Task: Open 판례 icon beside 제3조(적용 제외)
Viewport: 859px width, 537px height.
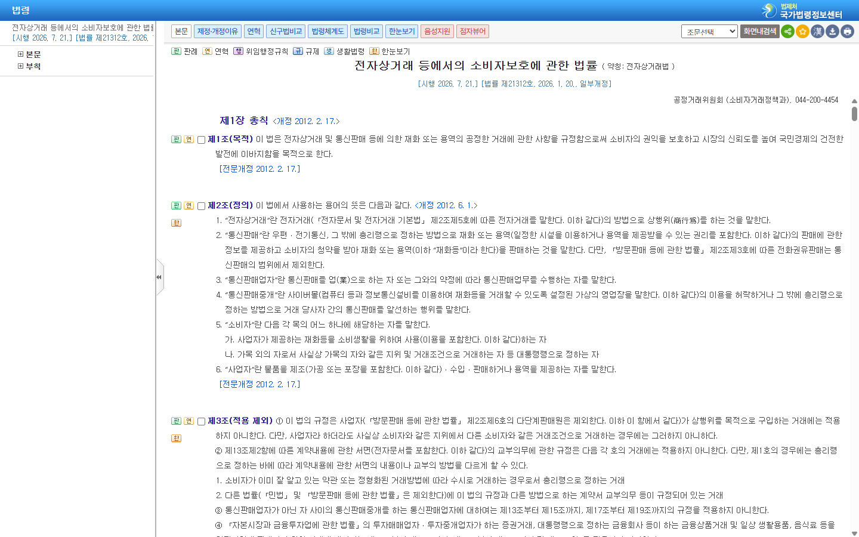Action: [x=176, y=421]
